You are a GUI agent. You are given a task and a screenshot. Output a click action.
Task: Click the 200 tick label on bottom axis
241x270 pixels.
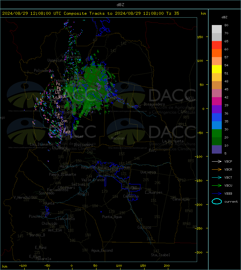pos(167,266)
